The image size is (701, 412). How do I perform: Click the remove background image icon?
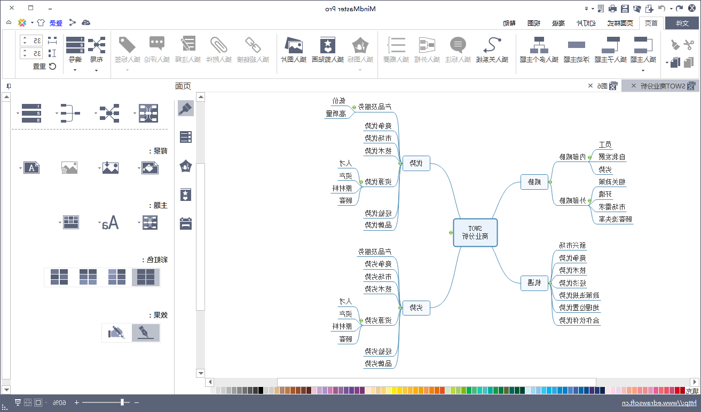pos(69,168)
